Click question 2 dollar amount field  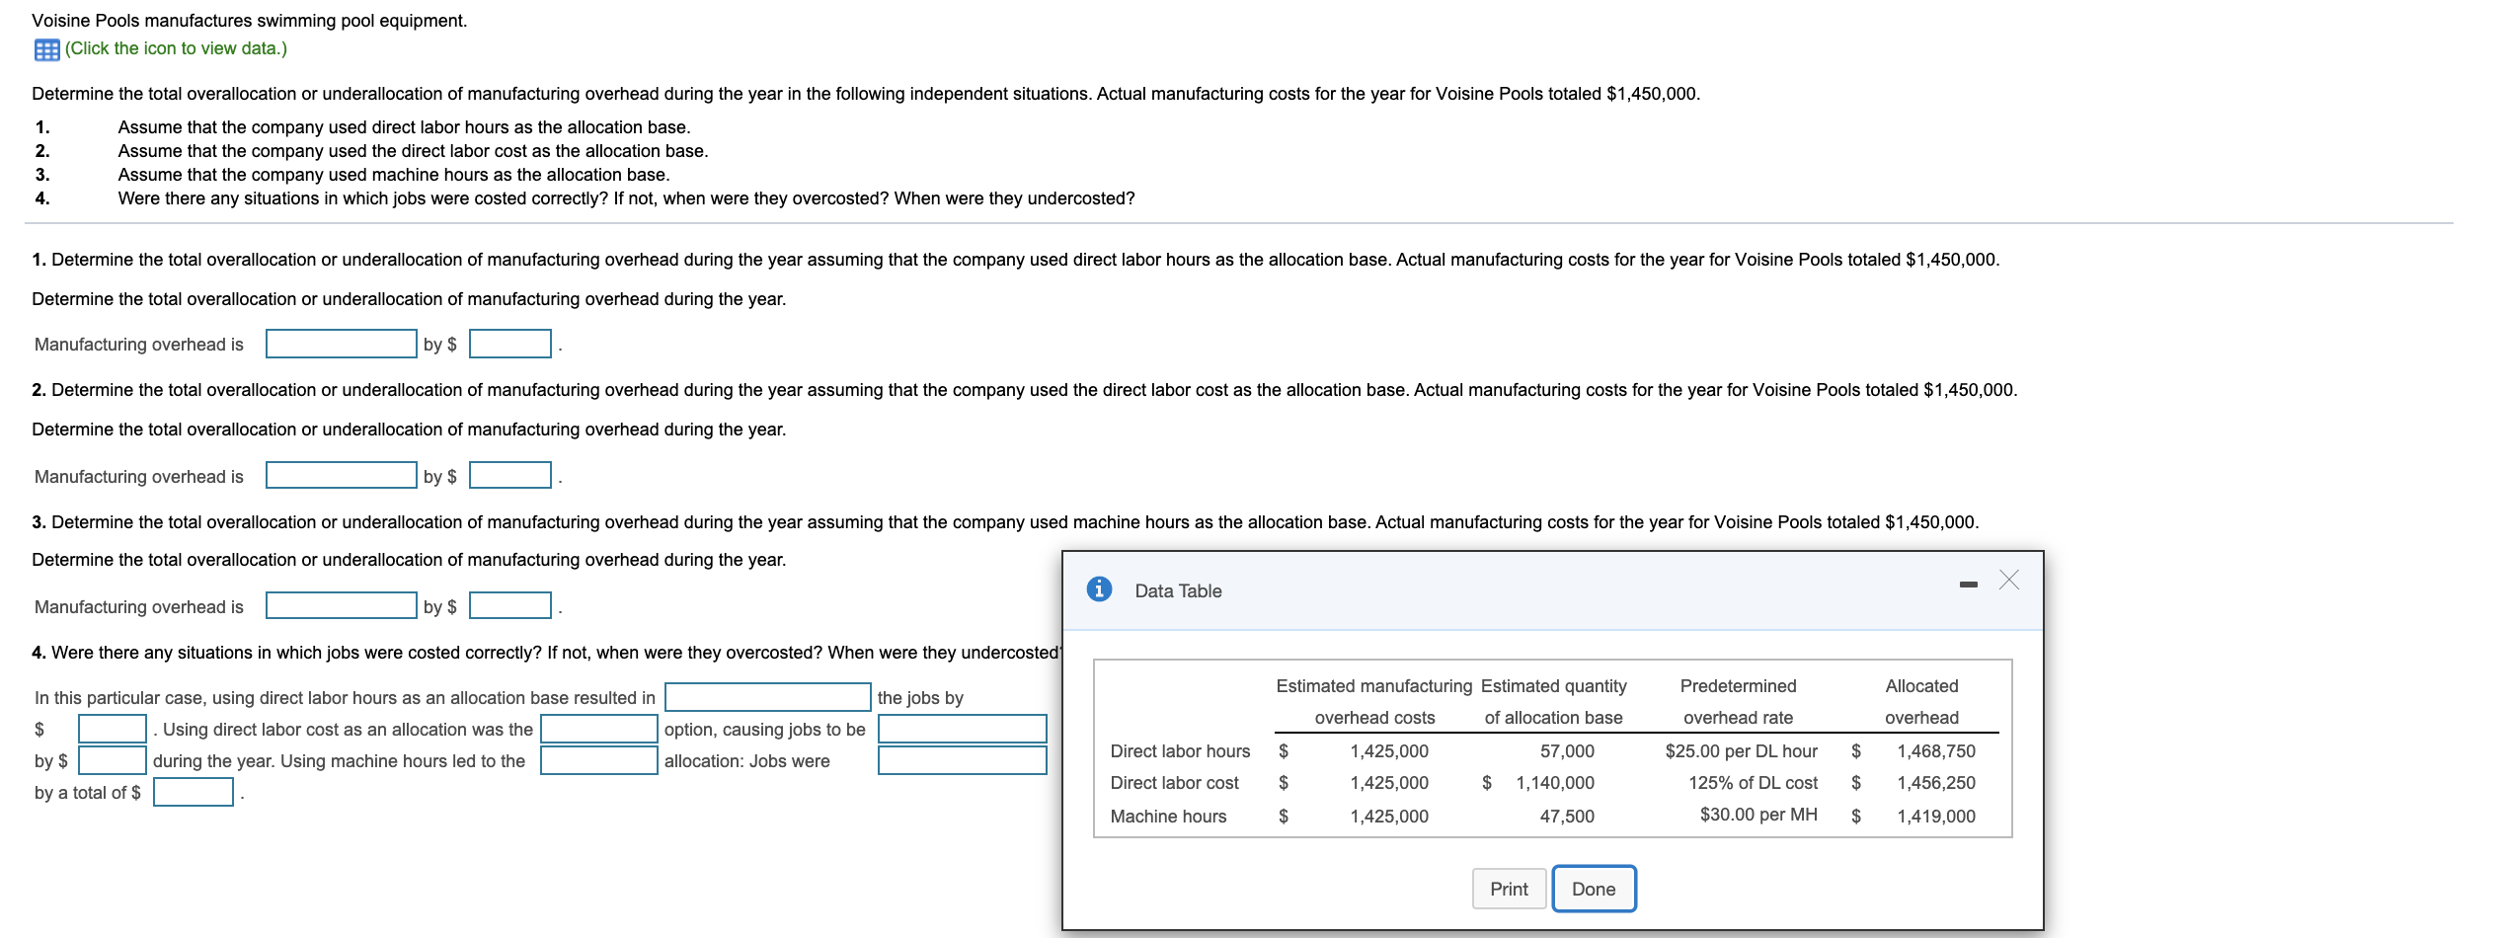click(x=509, y=475)
